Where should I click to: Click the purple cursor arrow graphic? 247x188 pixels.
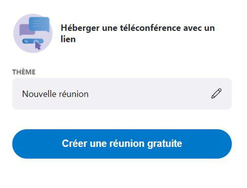[x=38, y=46]
